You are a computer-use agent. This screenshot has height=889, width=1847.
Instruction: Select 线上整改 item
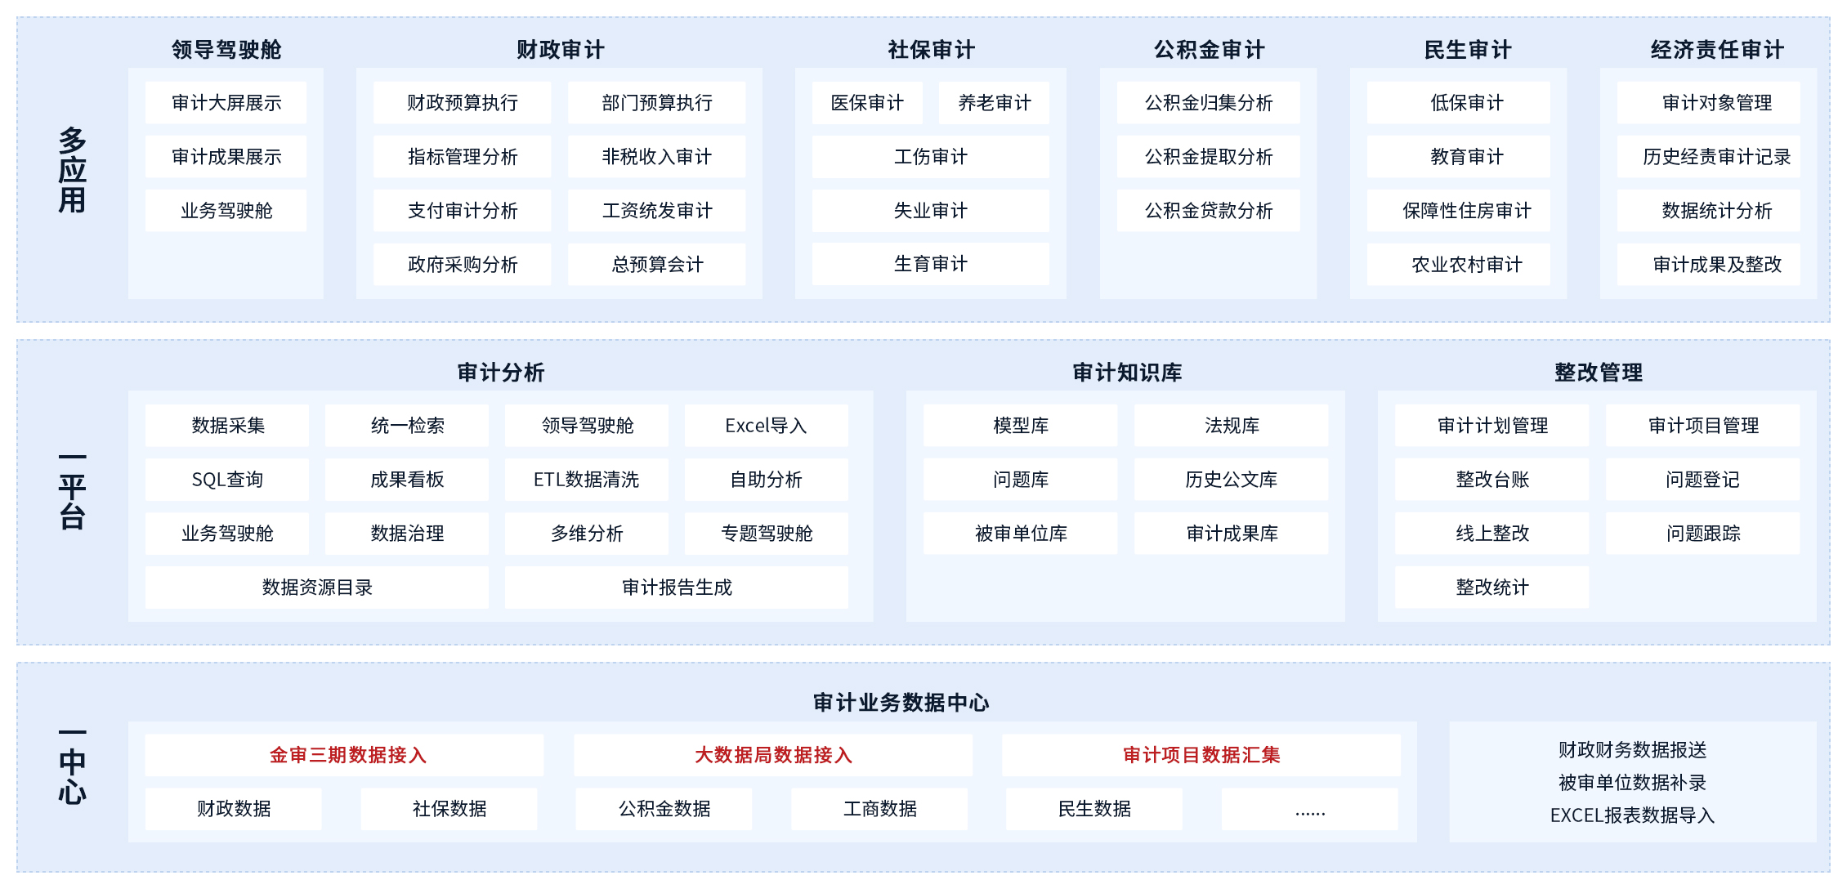point(1492,534)
